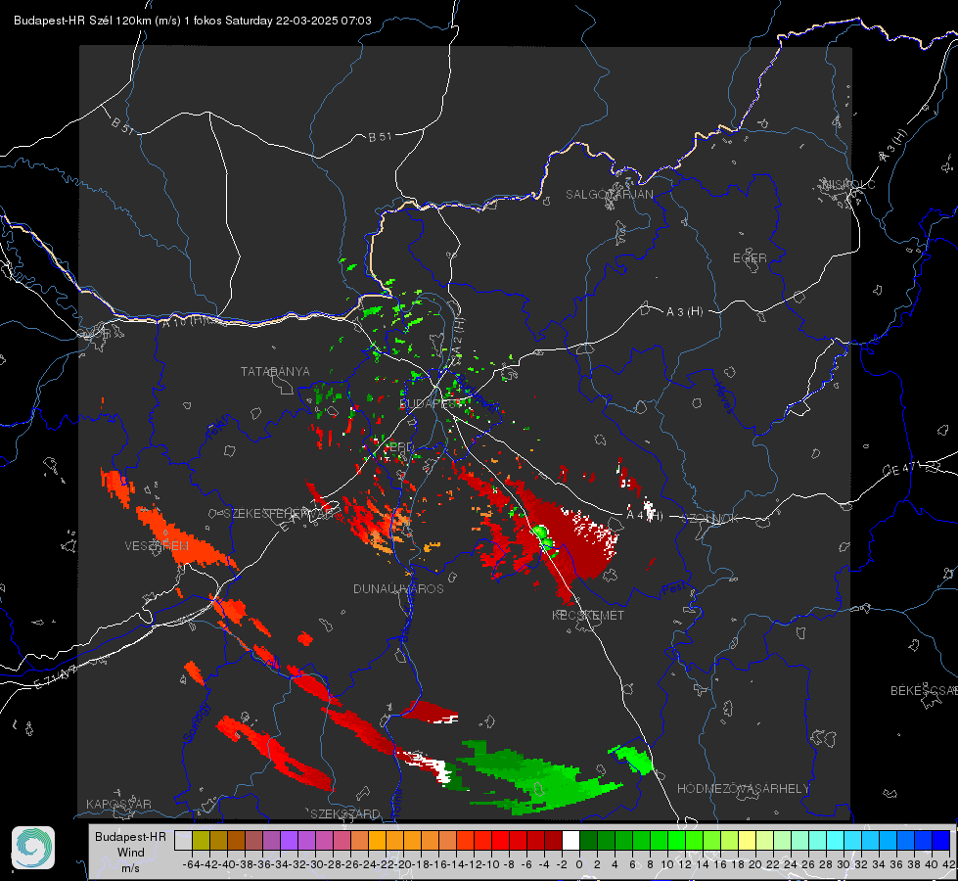The image size is (958, 881).
Task: Select the EGER city label
Action: coord(750,258)
